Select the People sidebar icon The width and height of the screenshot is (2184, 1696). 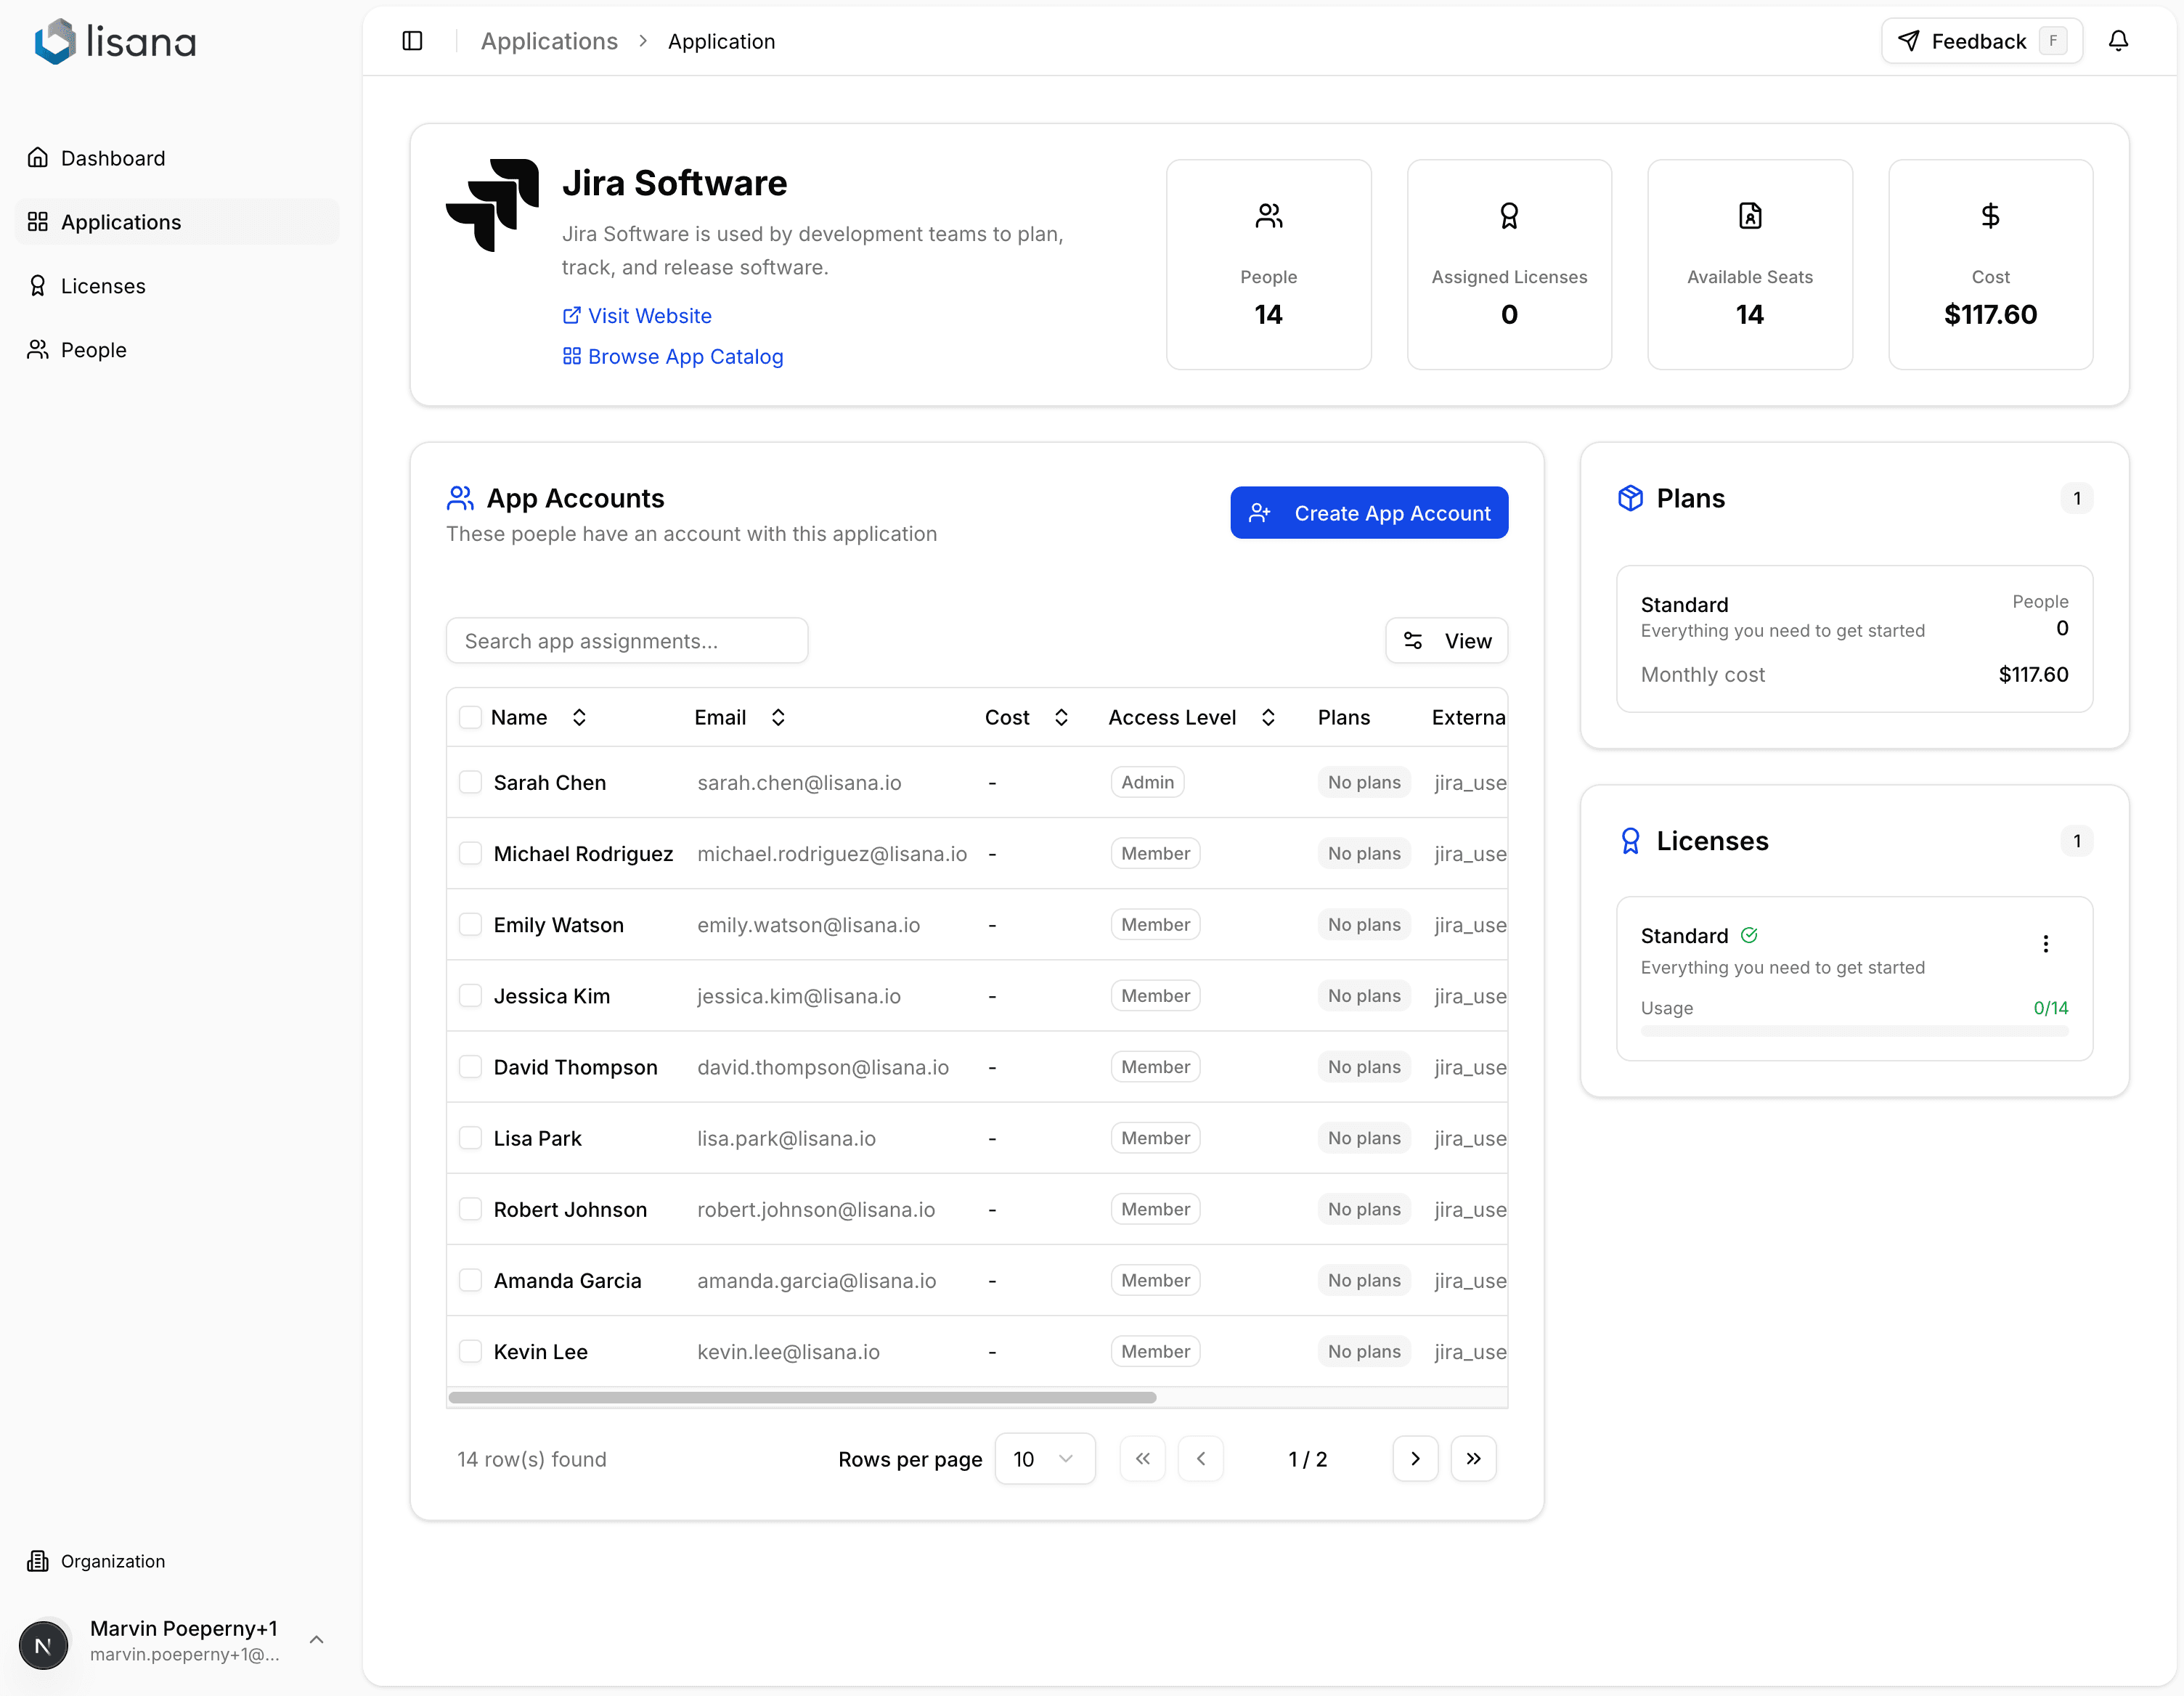point(38,349)
